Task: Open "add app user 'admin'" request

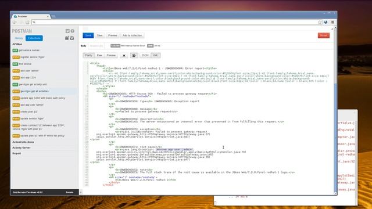Action: tap(44, 105)
